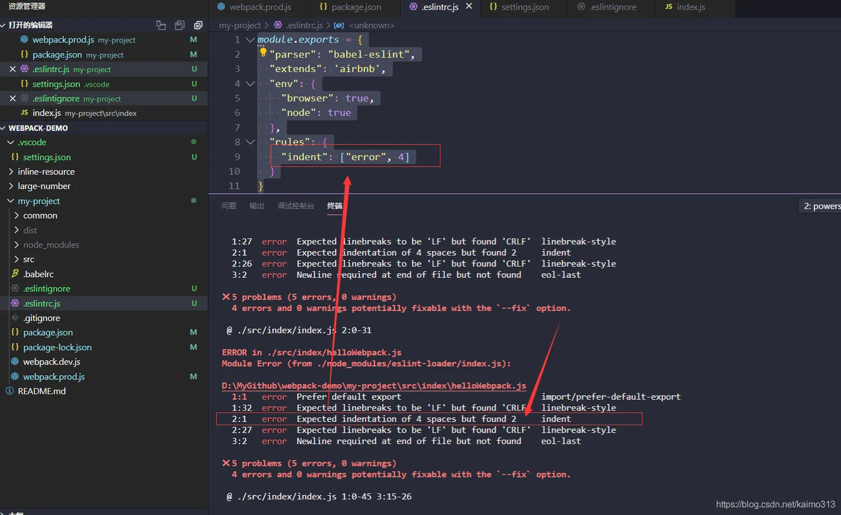Image resolution: width=841 pixels, height=515 pixels.
Task: Click the webpack icon beside webpack.dev.js
Action: click(x=15, y=362)
